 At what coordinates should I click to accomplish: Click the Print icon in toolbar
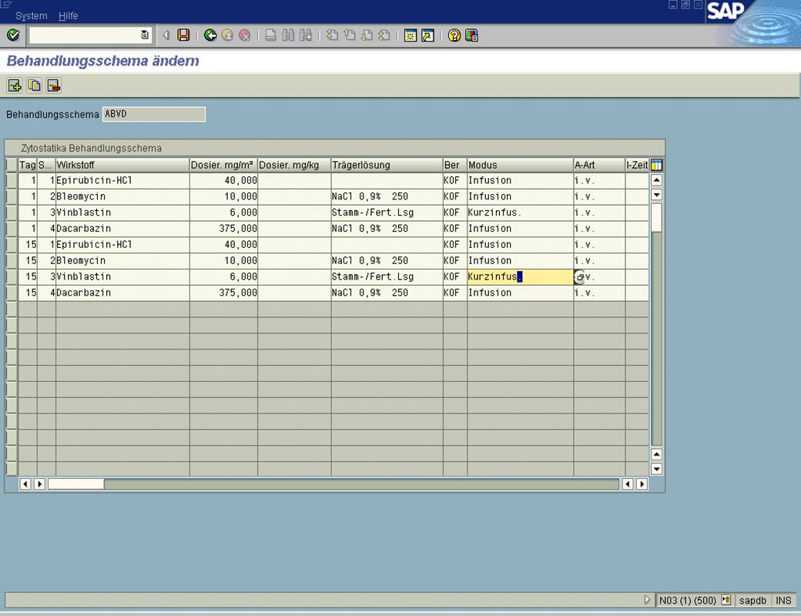click(x=271, y=35)
